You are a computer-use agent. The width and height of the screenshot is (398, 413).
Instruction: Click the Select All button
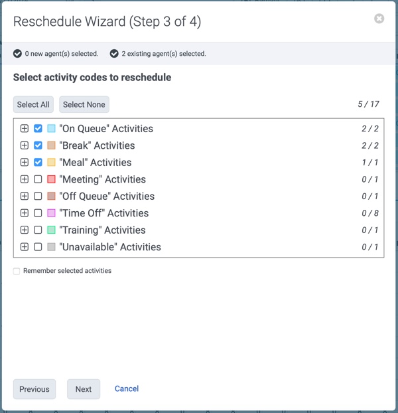pos(33,104)
